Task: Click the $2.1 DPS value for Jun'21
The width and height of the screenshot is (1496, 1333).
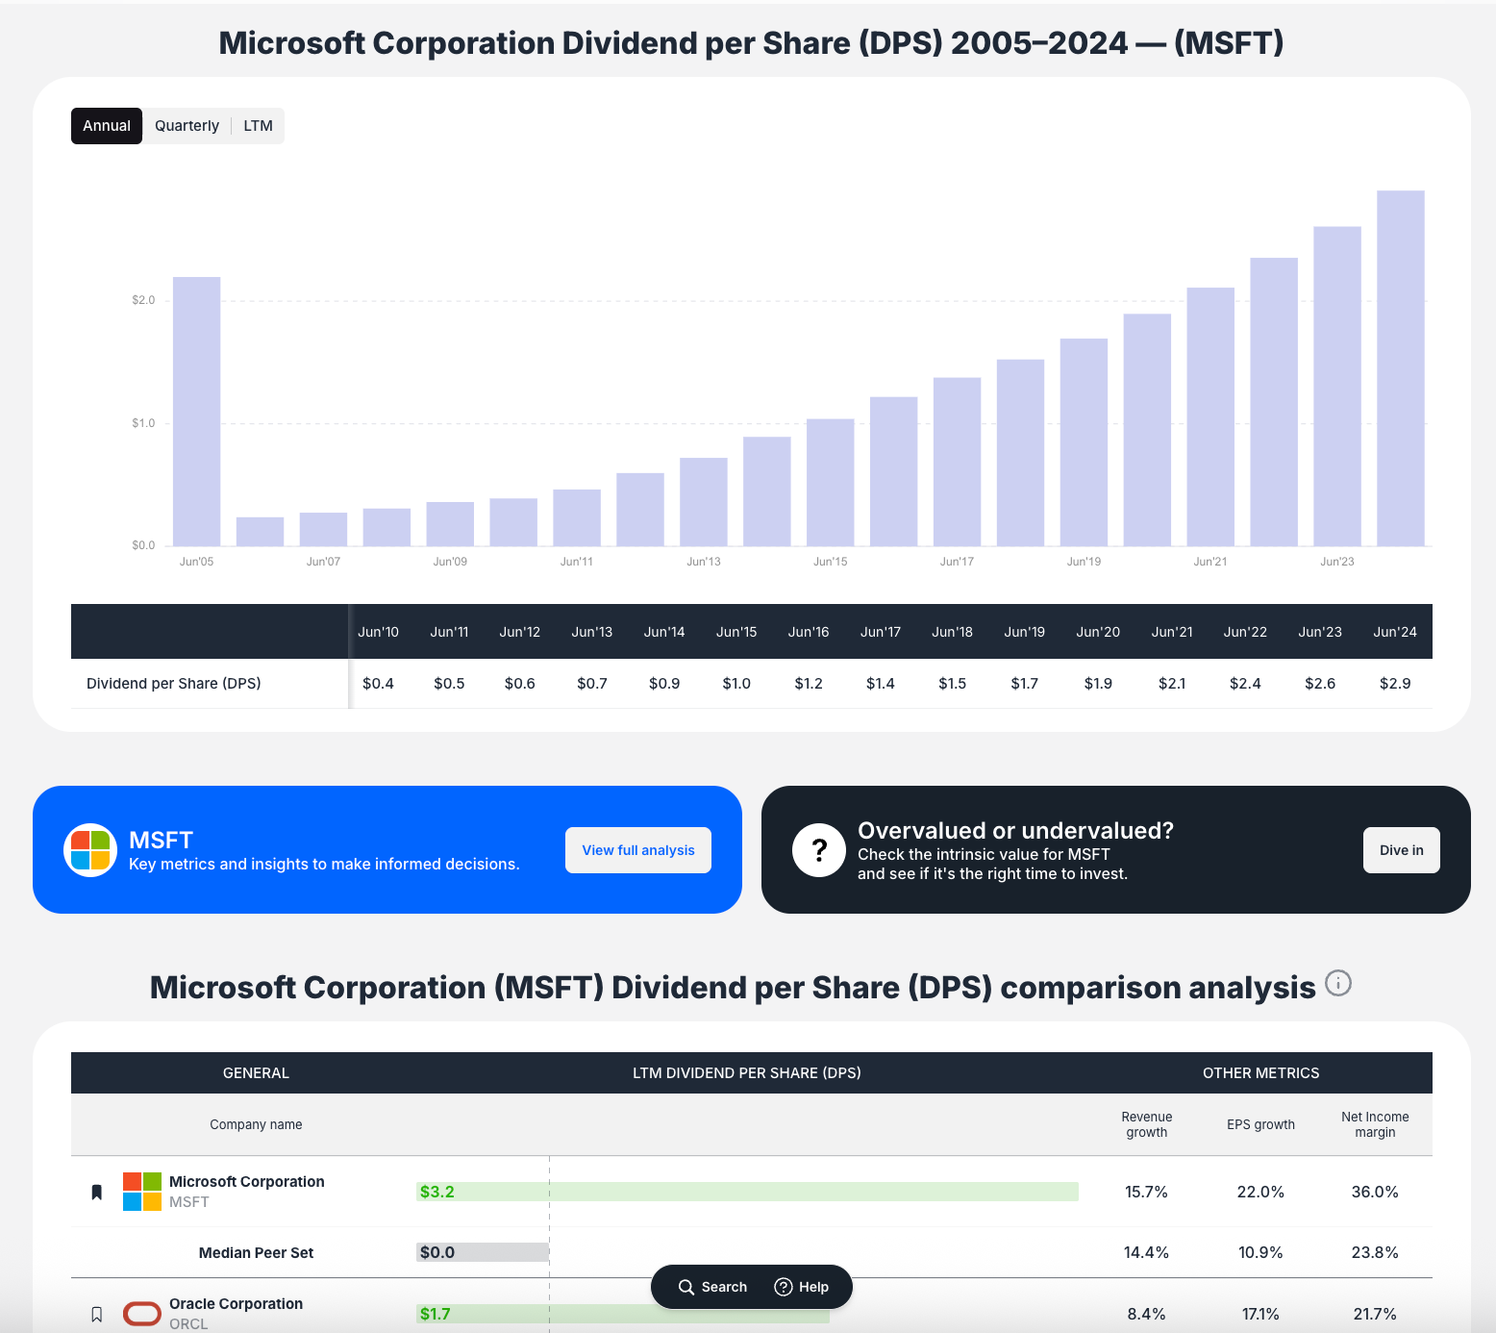Action: coord(1172,683)
